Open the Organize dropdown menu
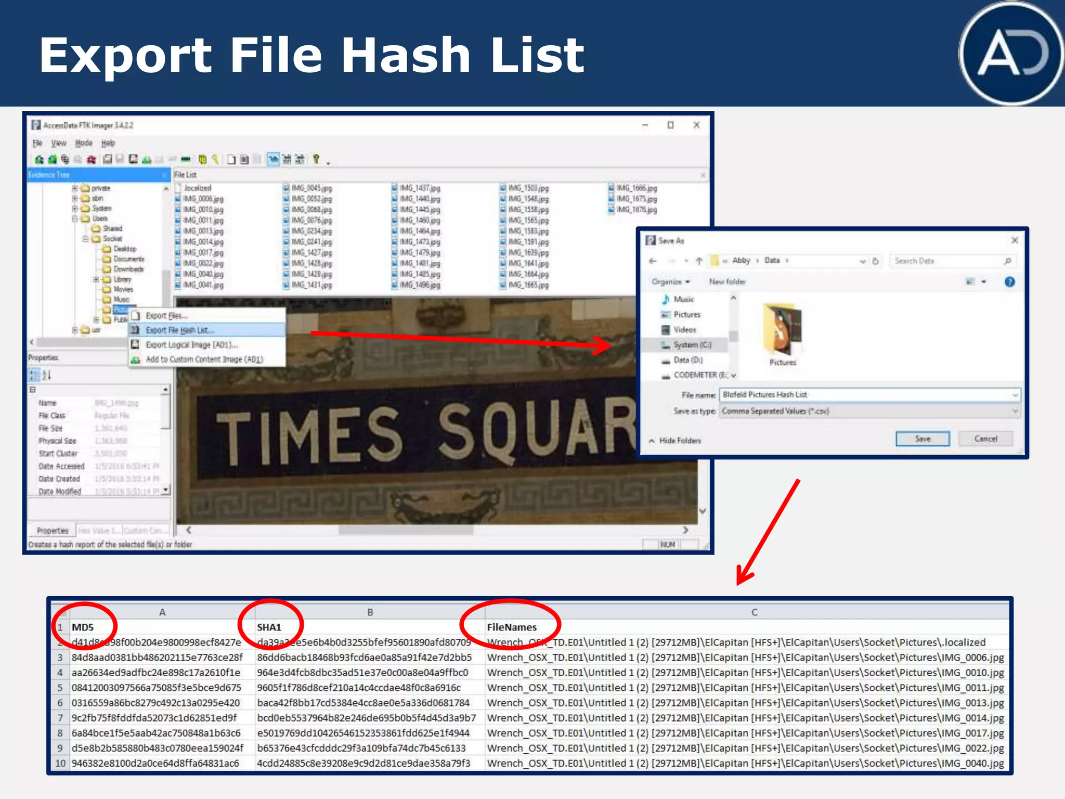 click(x=671, y=282)
